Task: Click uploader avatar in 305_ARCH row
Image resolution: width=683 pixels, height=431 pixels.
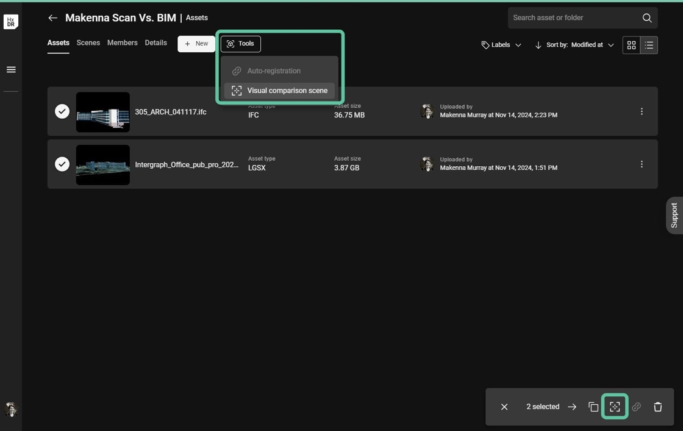Action: [427, 111]
